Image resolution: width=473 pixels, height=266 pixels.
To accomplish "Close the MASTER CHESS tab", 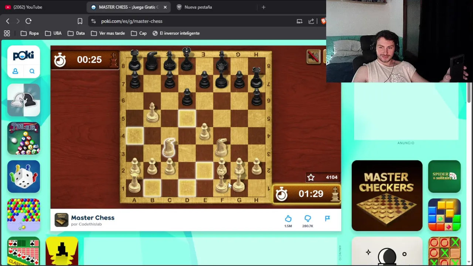I will click(165, 7).
